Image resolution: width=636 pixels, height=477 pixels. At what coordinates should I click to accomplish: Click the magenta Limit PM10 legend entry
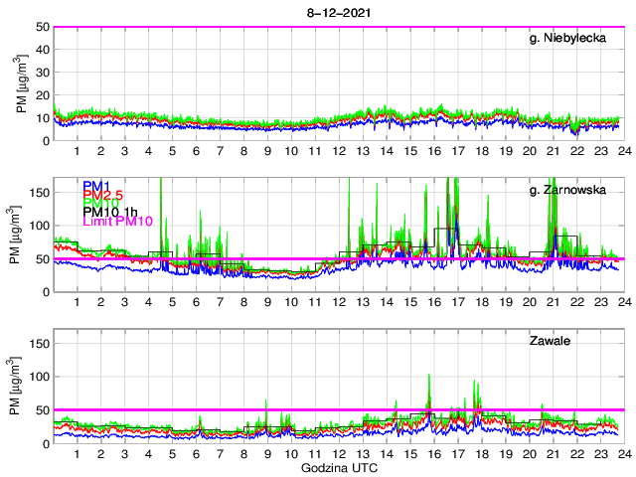(117, 221)
